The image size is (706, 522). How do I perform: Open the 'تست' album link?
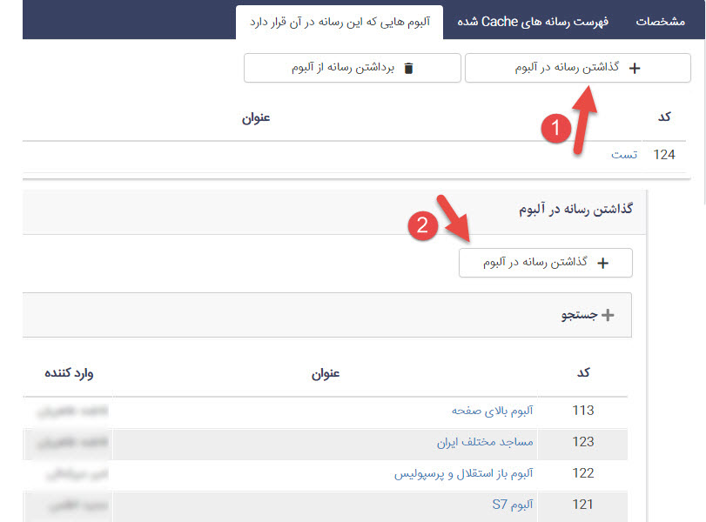623,155
